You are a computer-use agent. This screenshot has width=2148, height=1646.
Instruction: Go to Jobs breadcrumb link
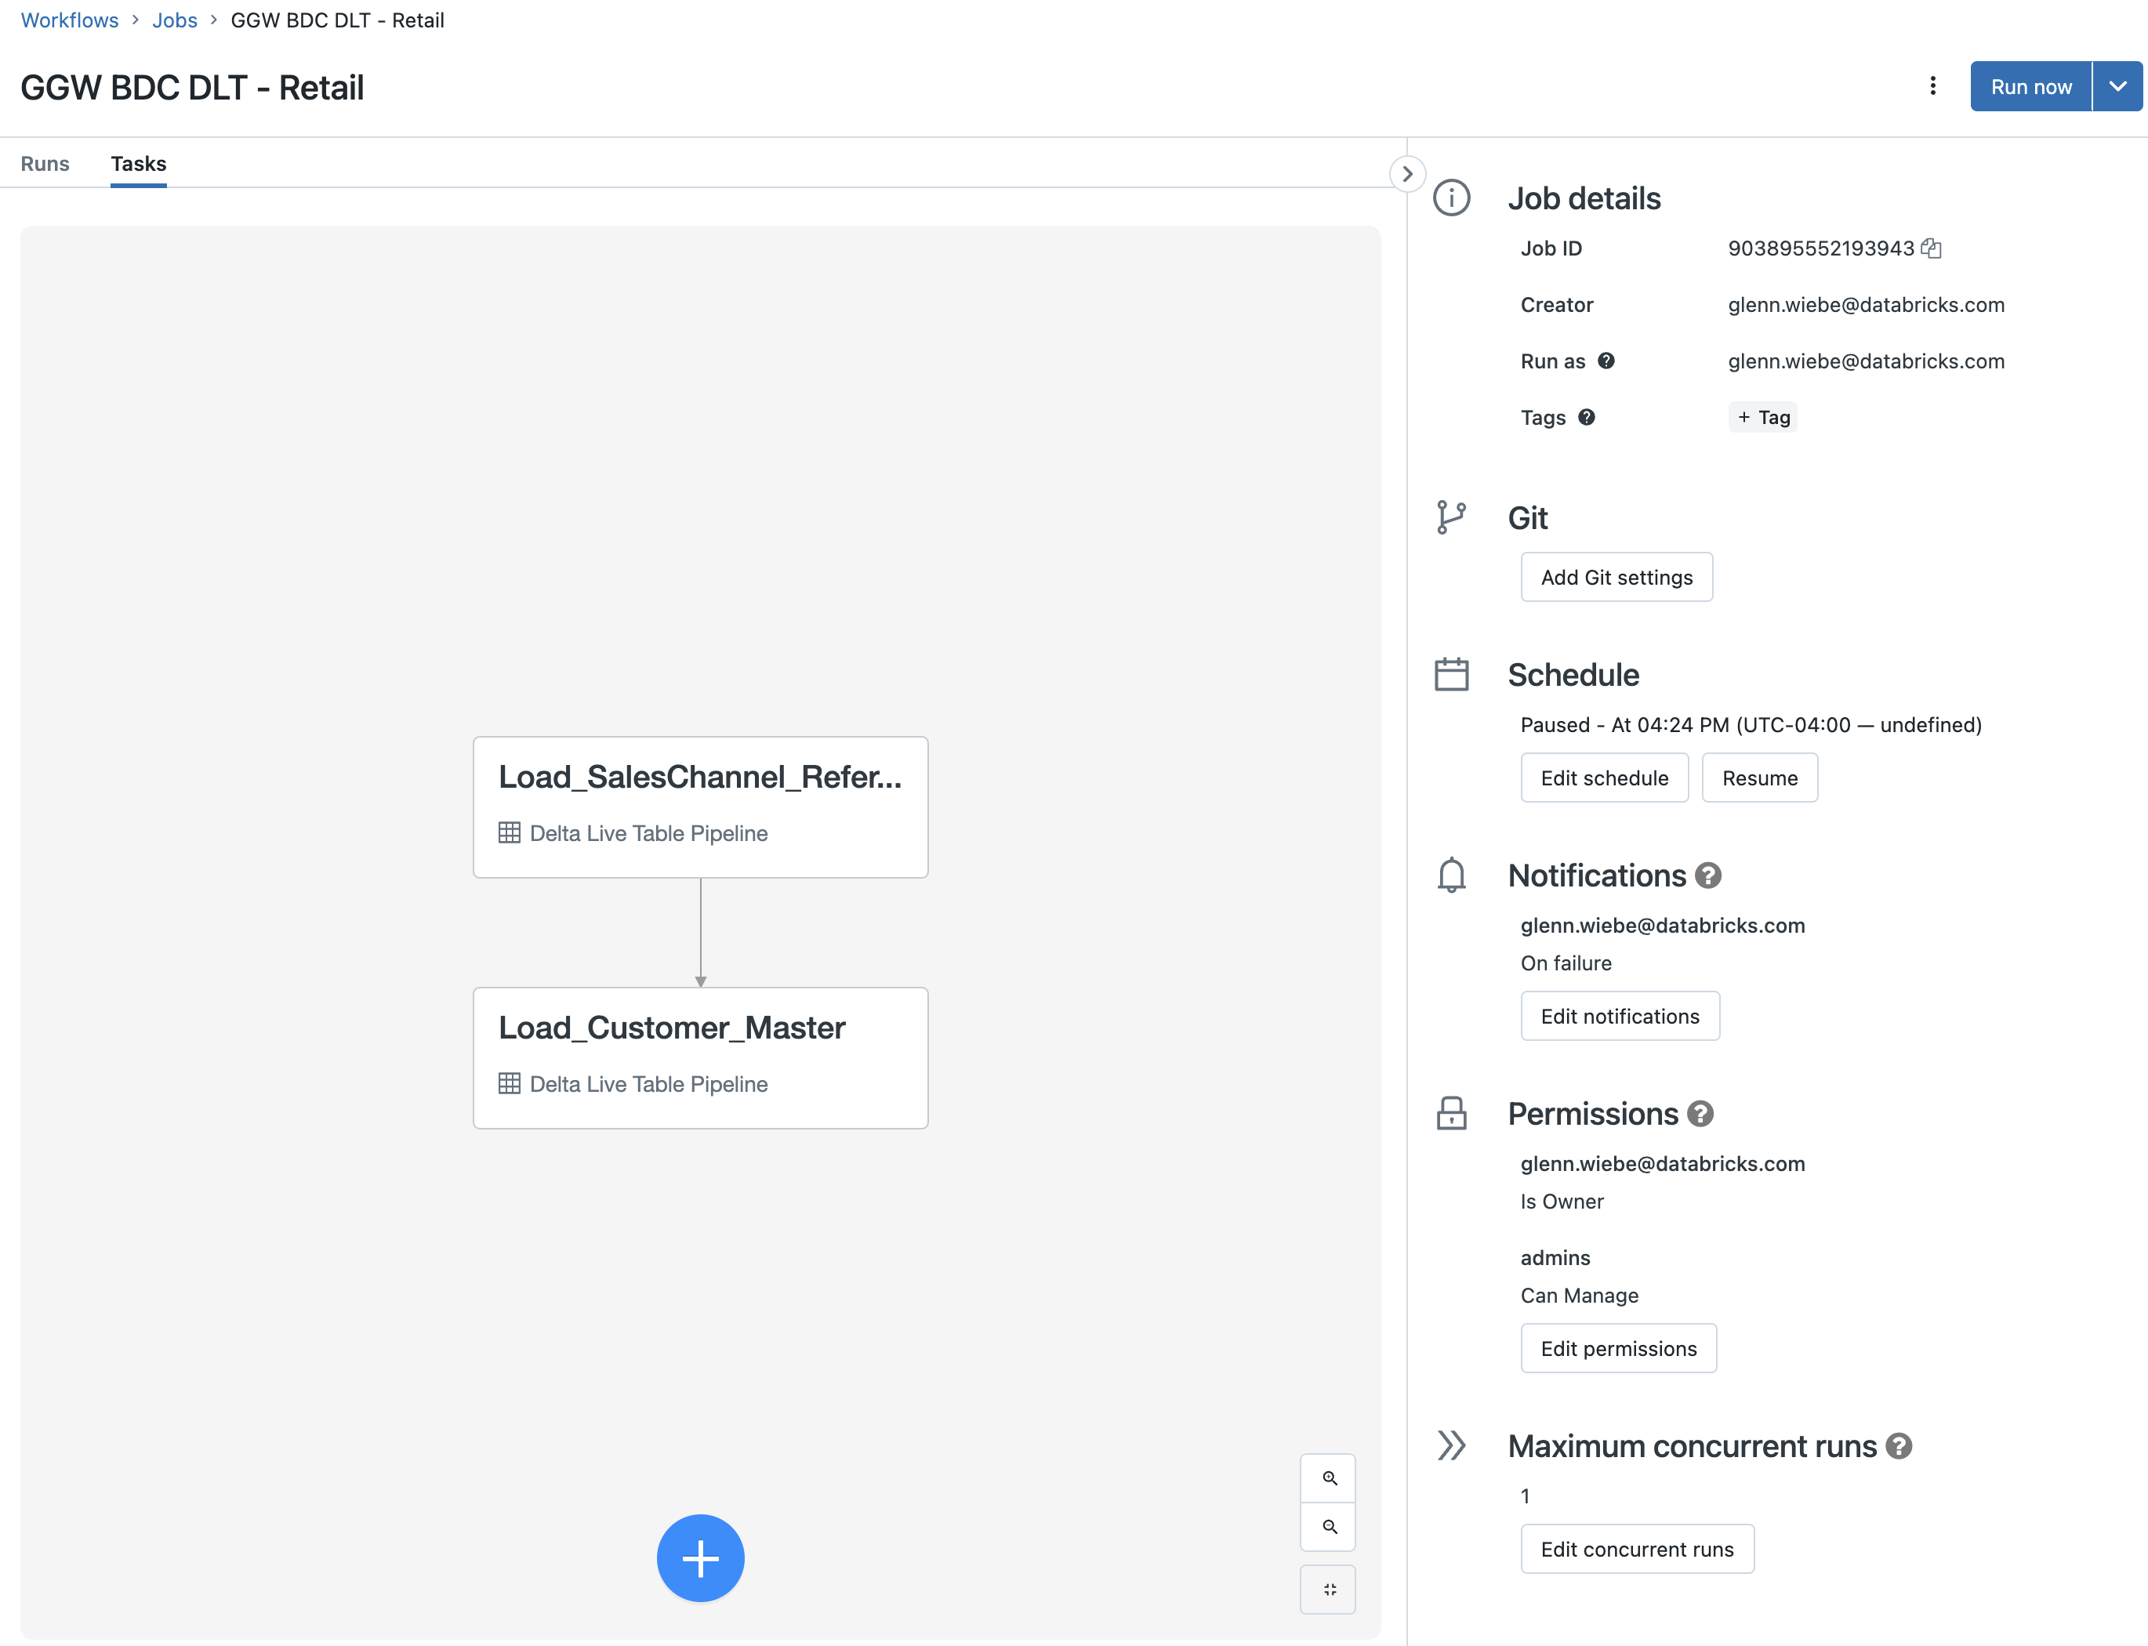click(174, 20)
